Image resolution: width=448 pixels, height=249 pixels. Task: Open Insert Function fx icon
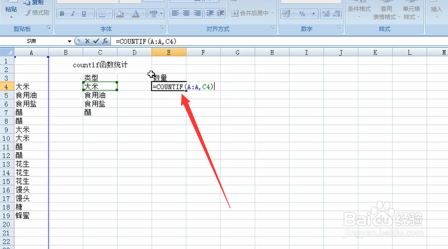coord(105,41)
